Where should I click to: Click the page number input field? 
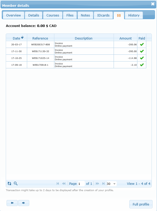[81, 184]
